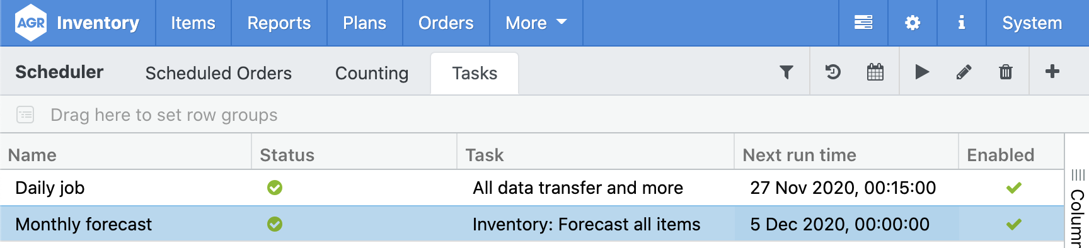
Task: Open the calendar schedule icon
Action: coord(875,72)
